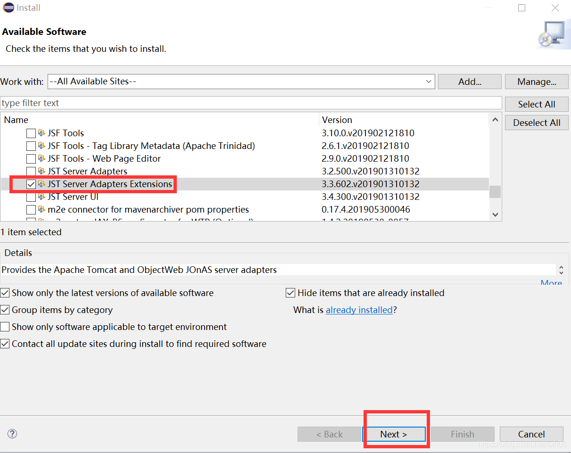The image size is (571, 453).
Task: Click the Add... button
Action: 470,82
